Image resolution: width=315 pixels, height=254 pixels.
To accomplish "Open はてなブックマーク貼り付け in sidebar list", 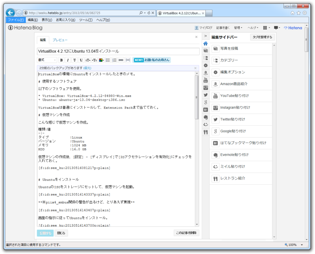I will tap(241, 143).
